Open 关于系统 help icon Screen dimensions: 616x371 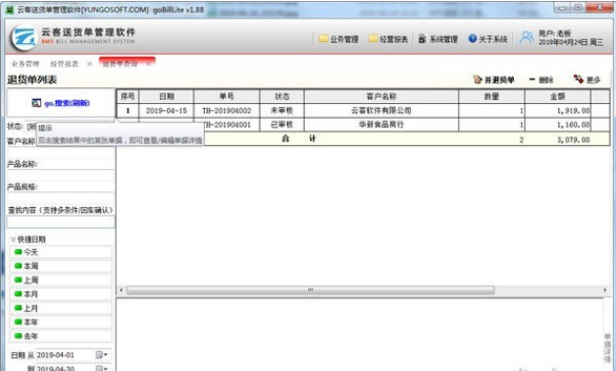(488, 39)
